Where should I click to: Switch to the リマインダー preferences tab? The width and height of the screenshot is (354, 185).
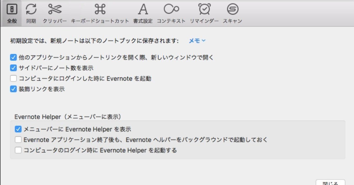coord(205,12)
